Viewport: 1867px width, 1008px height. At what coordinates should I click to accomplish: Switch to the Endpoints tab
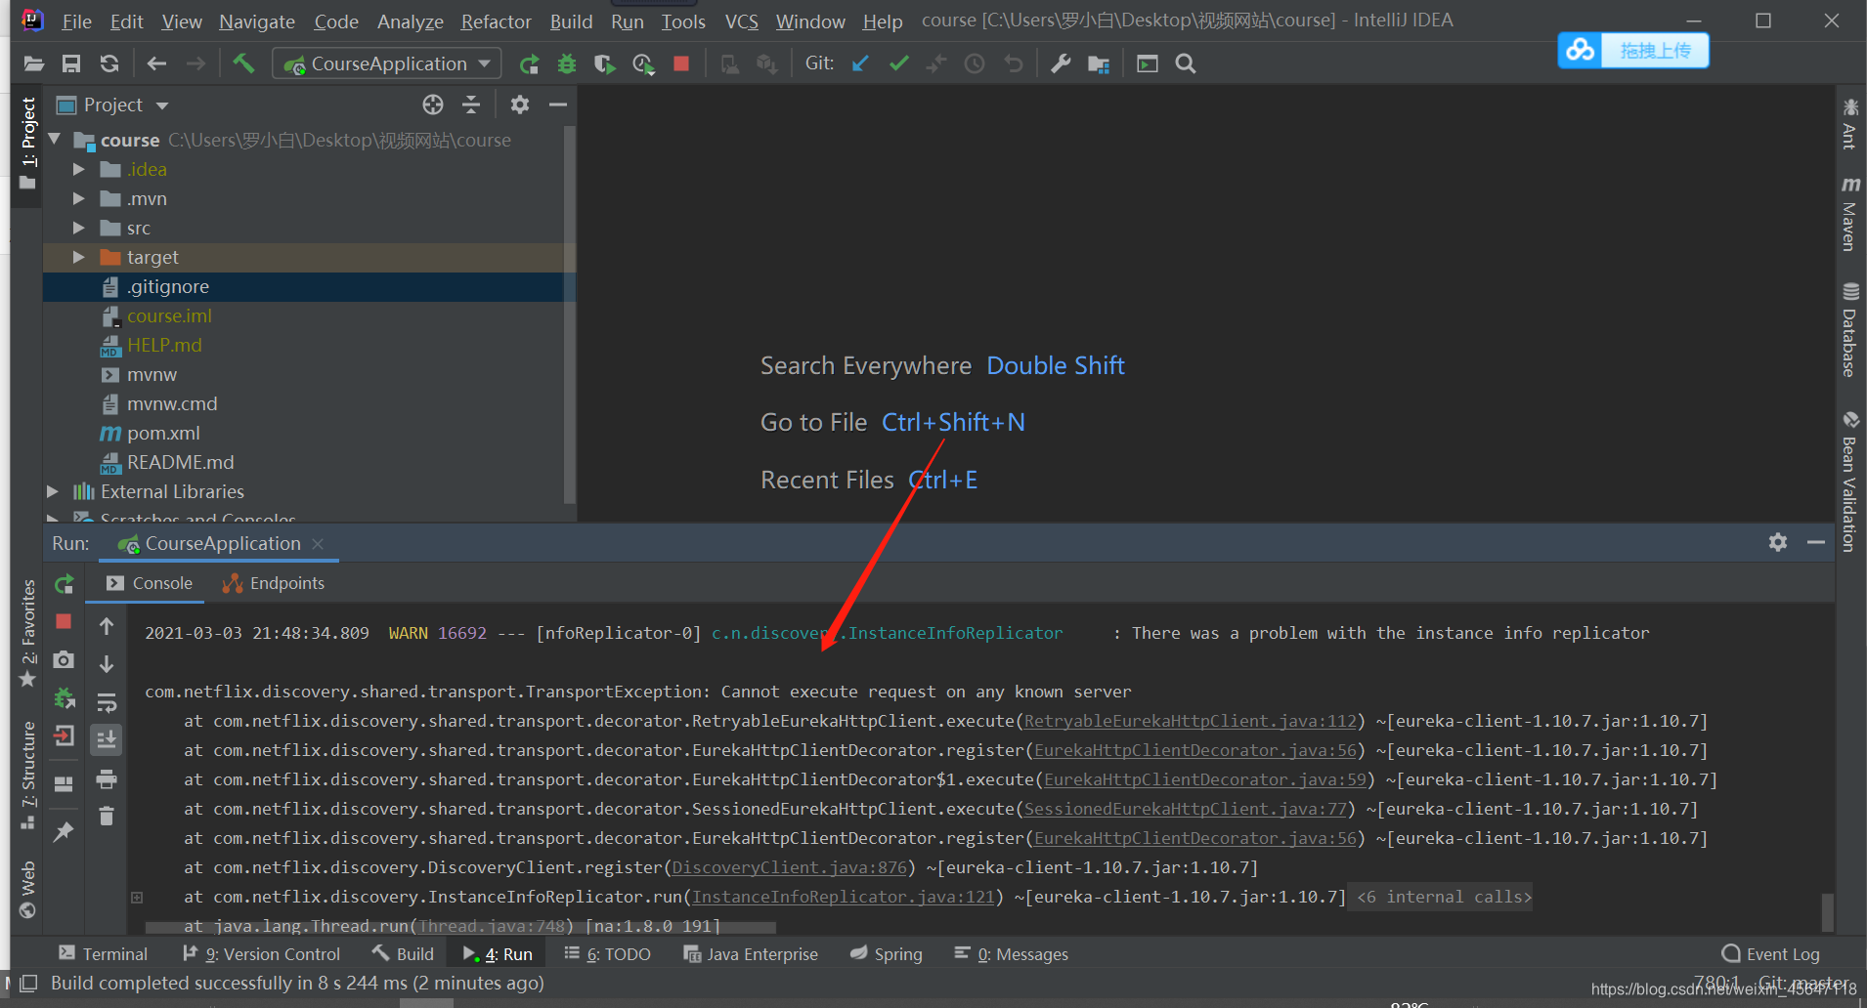pyautogui.click(x=274, y=583)
